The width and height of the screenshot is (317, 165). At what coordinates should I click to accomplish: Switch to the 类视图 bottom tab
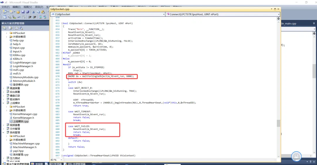coord(37,164)
